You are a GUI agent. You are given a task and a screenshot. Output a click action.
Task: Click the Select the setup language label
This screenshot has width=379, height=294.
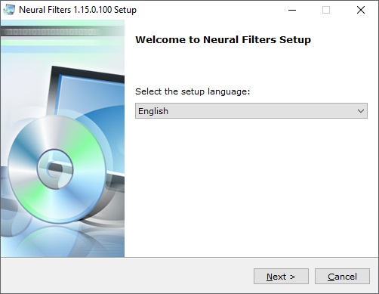(193, 91)
